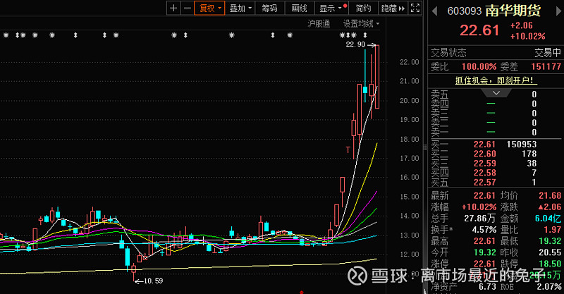Expand order book levels with down chevron
564x294 pixels.
point(496,93)
